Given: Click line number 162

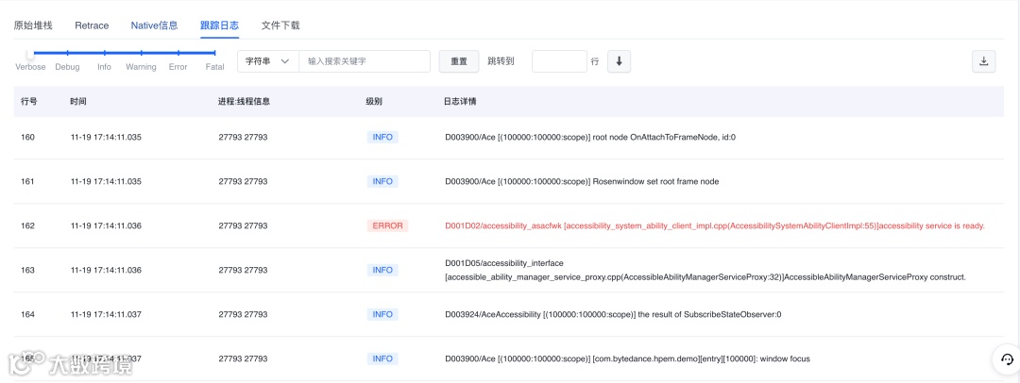Looking at the screenshot, I should click(x=27, y=225).
